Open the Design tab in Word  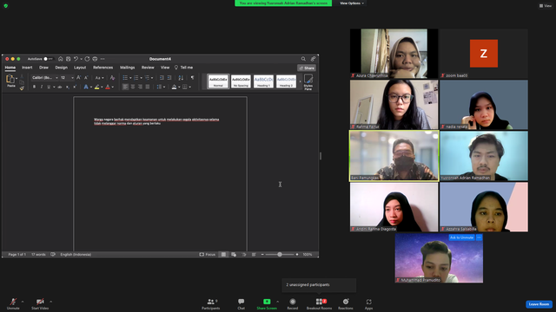tap(61, 68)
